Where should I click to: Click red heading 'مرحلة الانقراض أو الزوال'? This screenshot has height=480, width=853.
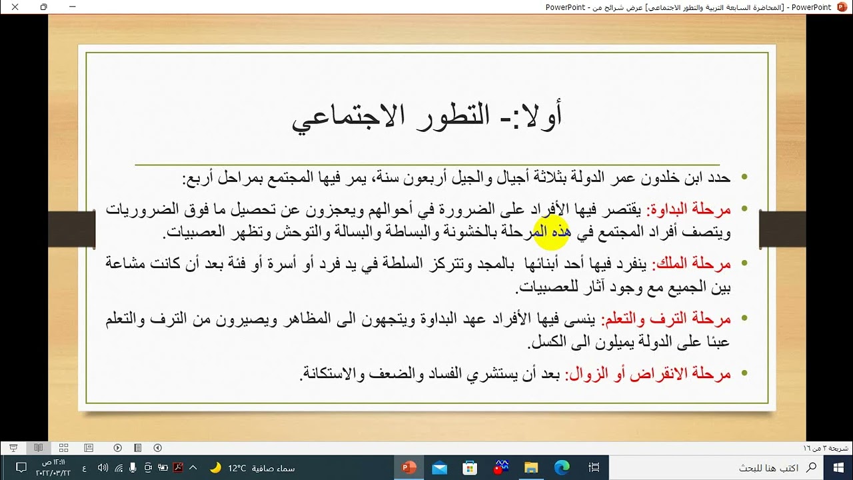[648, 374]
